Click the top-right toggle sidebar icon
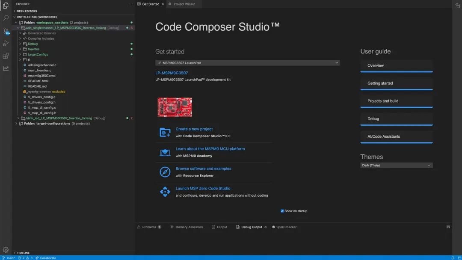This screenshot has height=260, width=462. [x=458, y=5]
